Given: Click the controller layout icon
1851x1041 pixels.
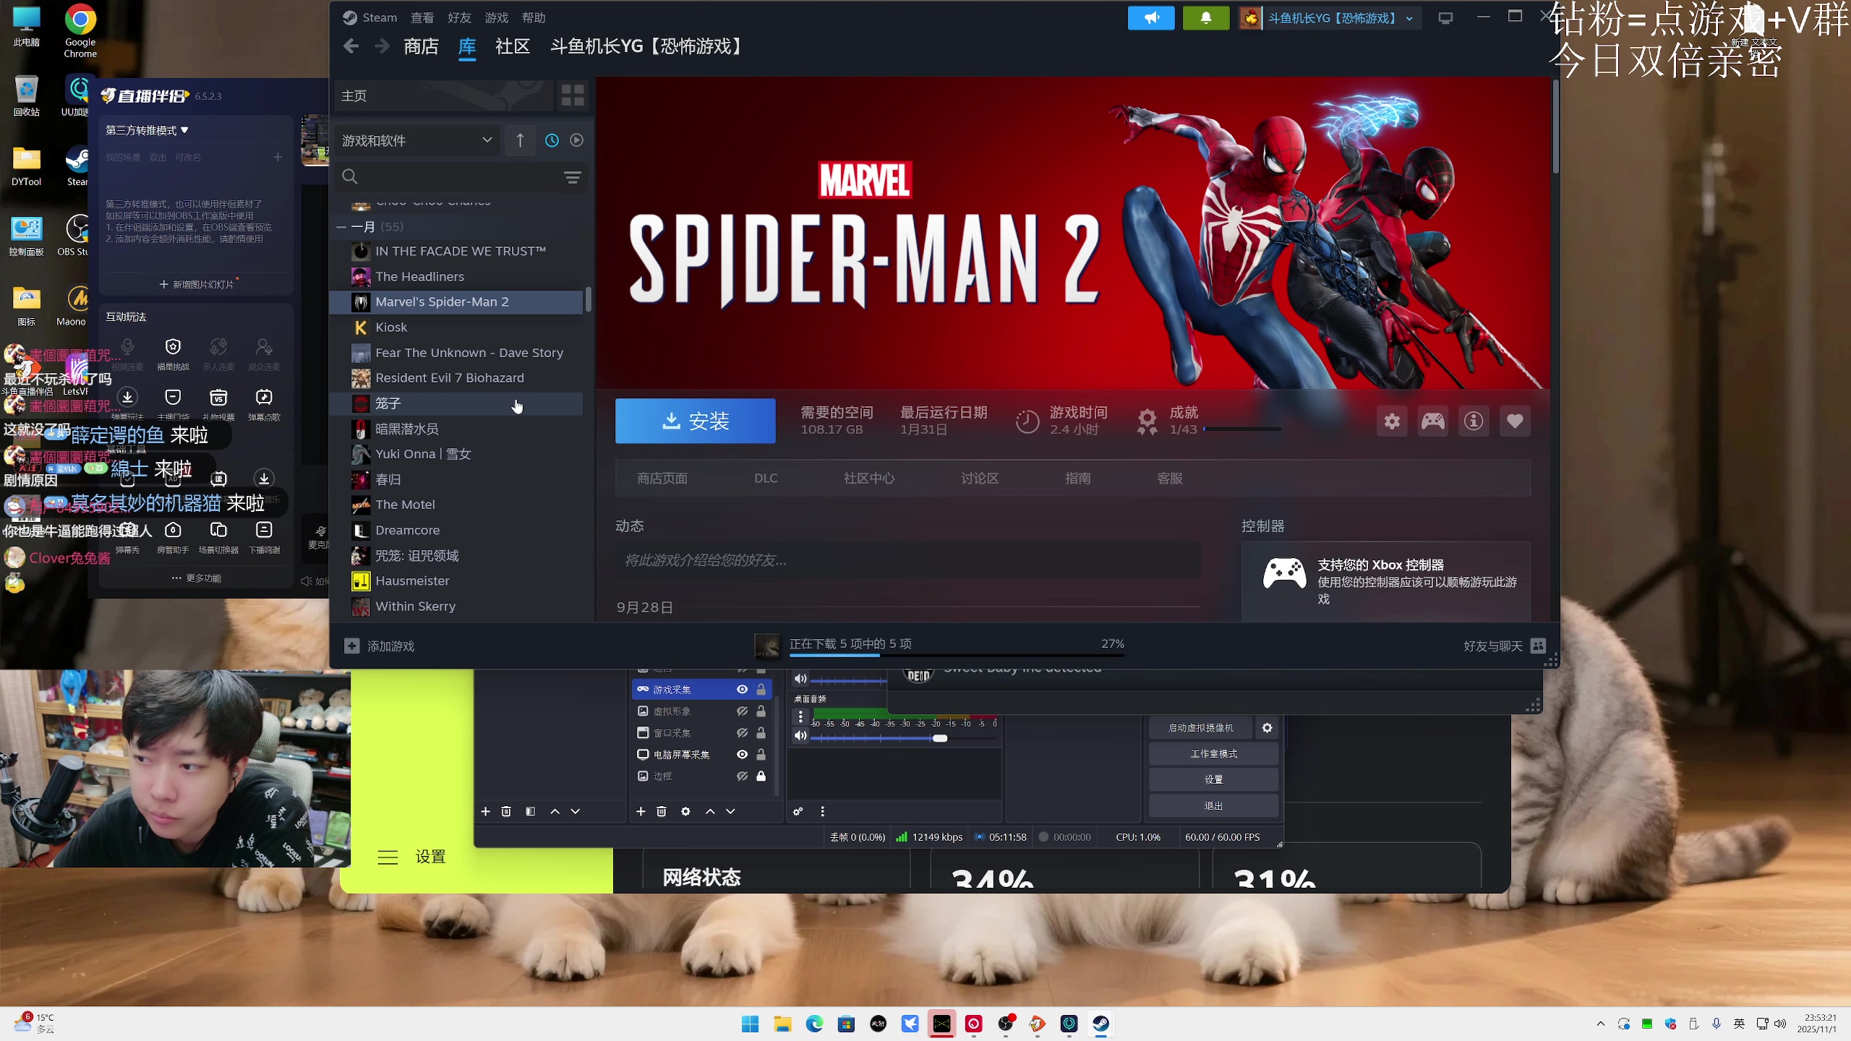Looking at the screenshot, I should click(1432, 421).
